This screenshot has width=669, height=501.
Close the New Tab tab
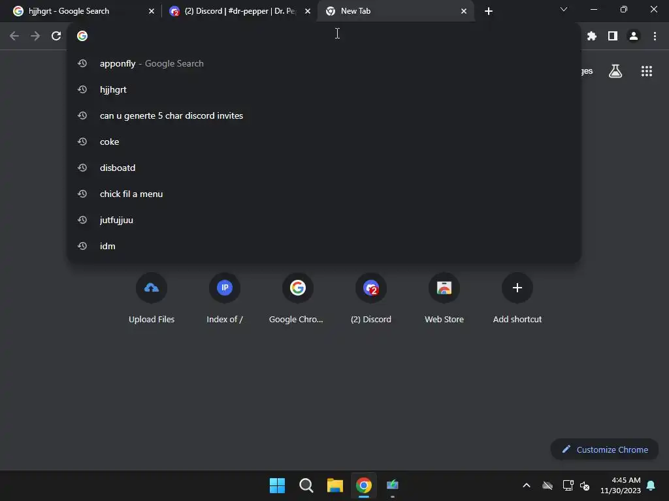pos(464,11)
